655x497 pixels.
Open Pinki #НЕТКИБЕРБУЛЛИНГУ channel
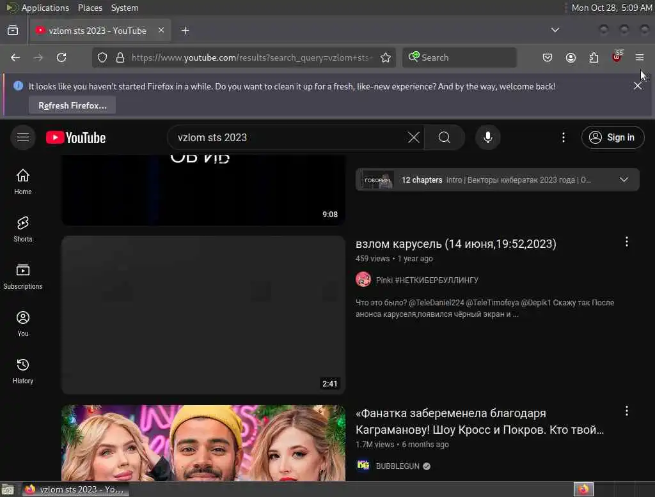(427, 280)
